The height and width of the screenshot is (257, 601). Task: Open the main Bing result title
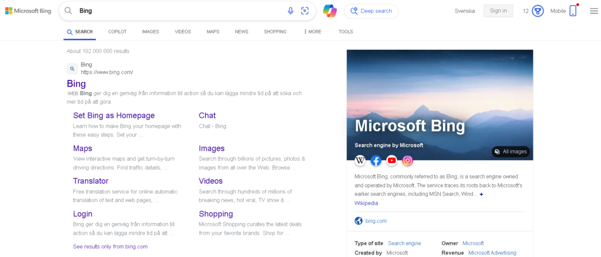tap(76, 83)
